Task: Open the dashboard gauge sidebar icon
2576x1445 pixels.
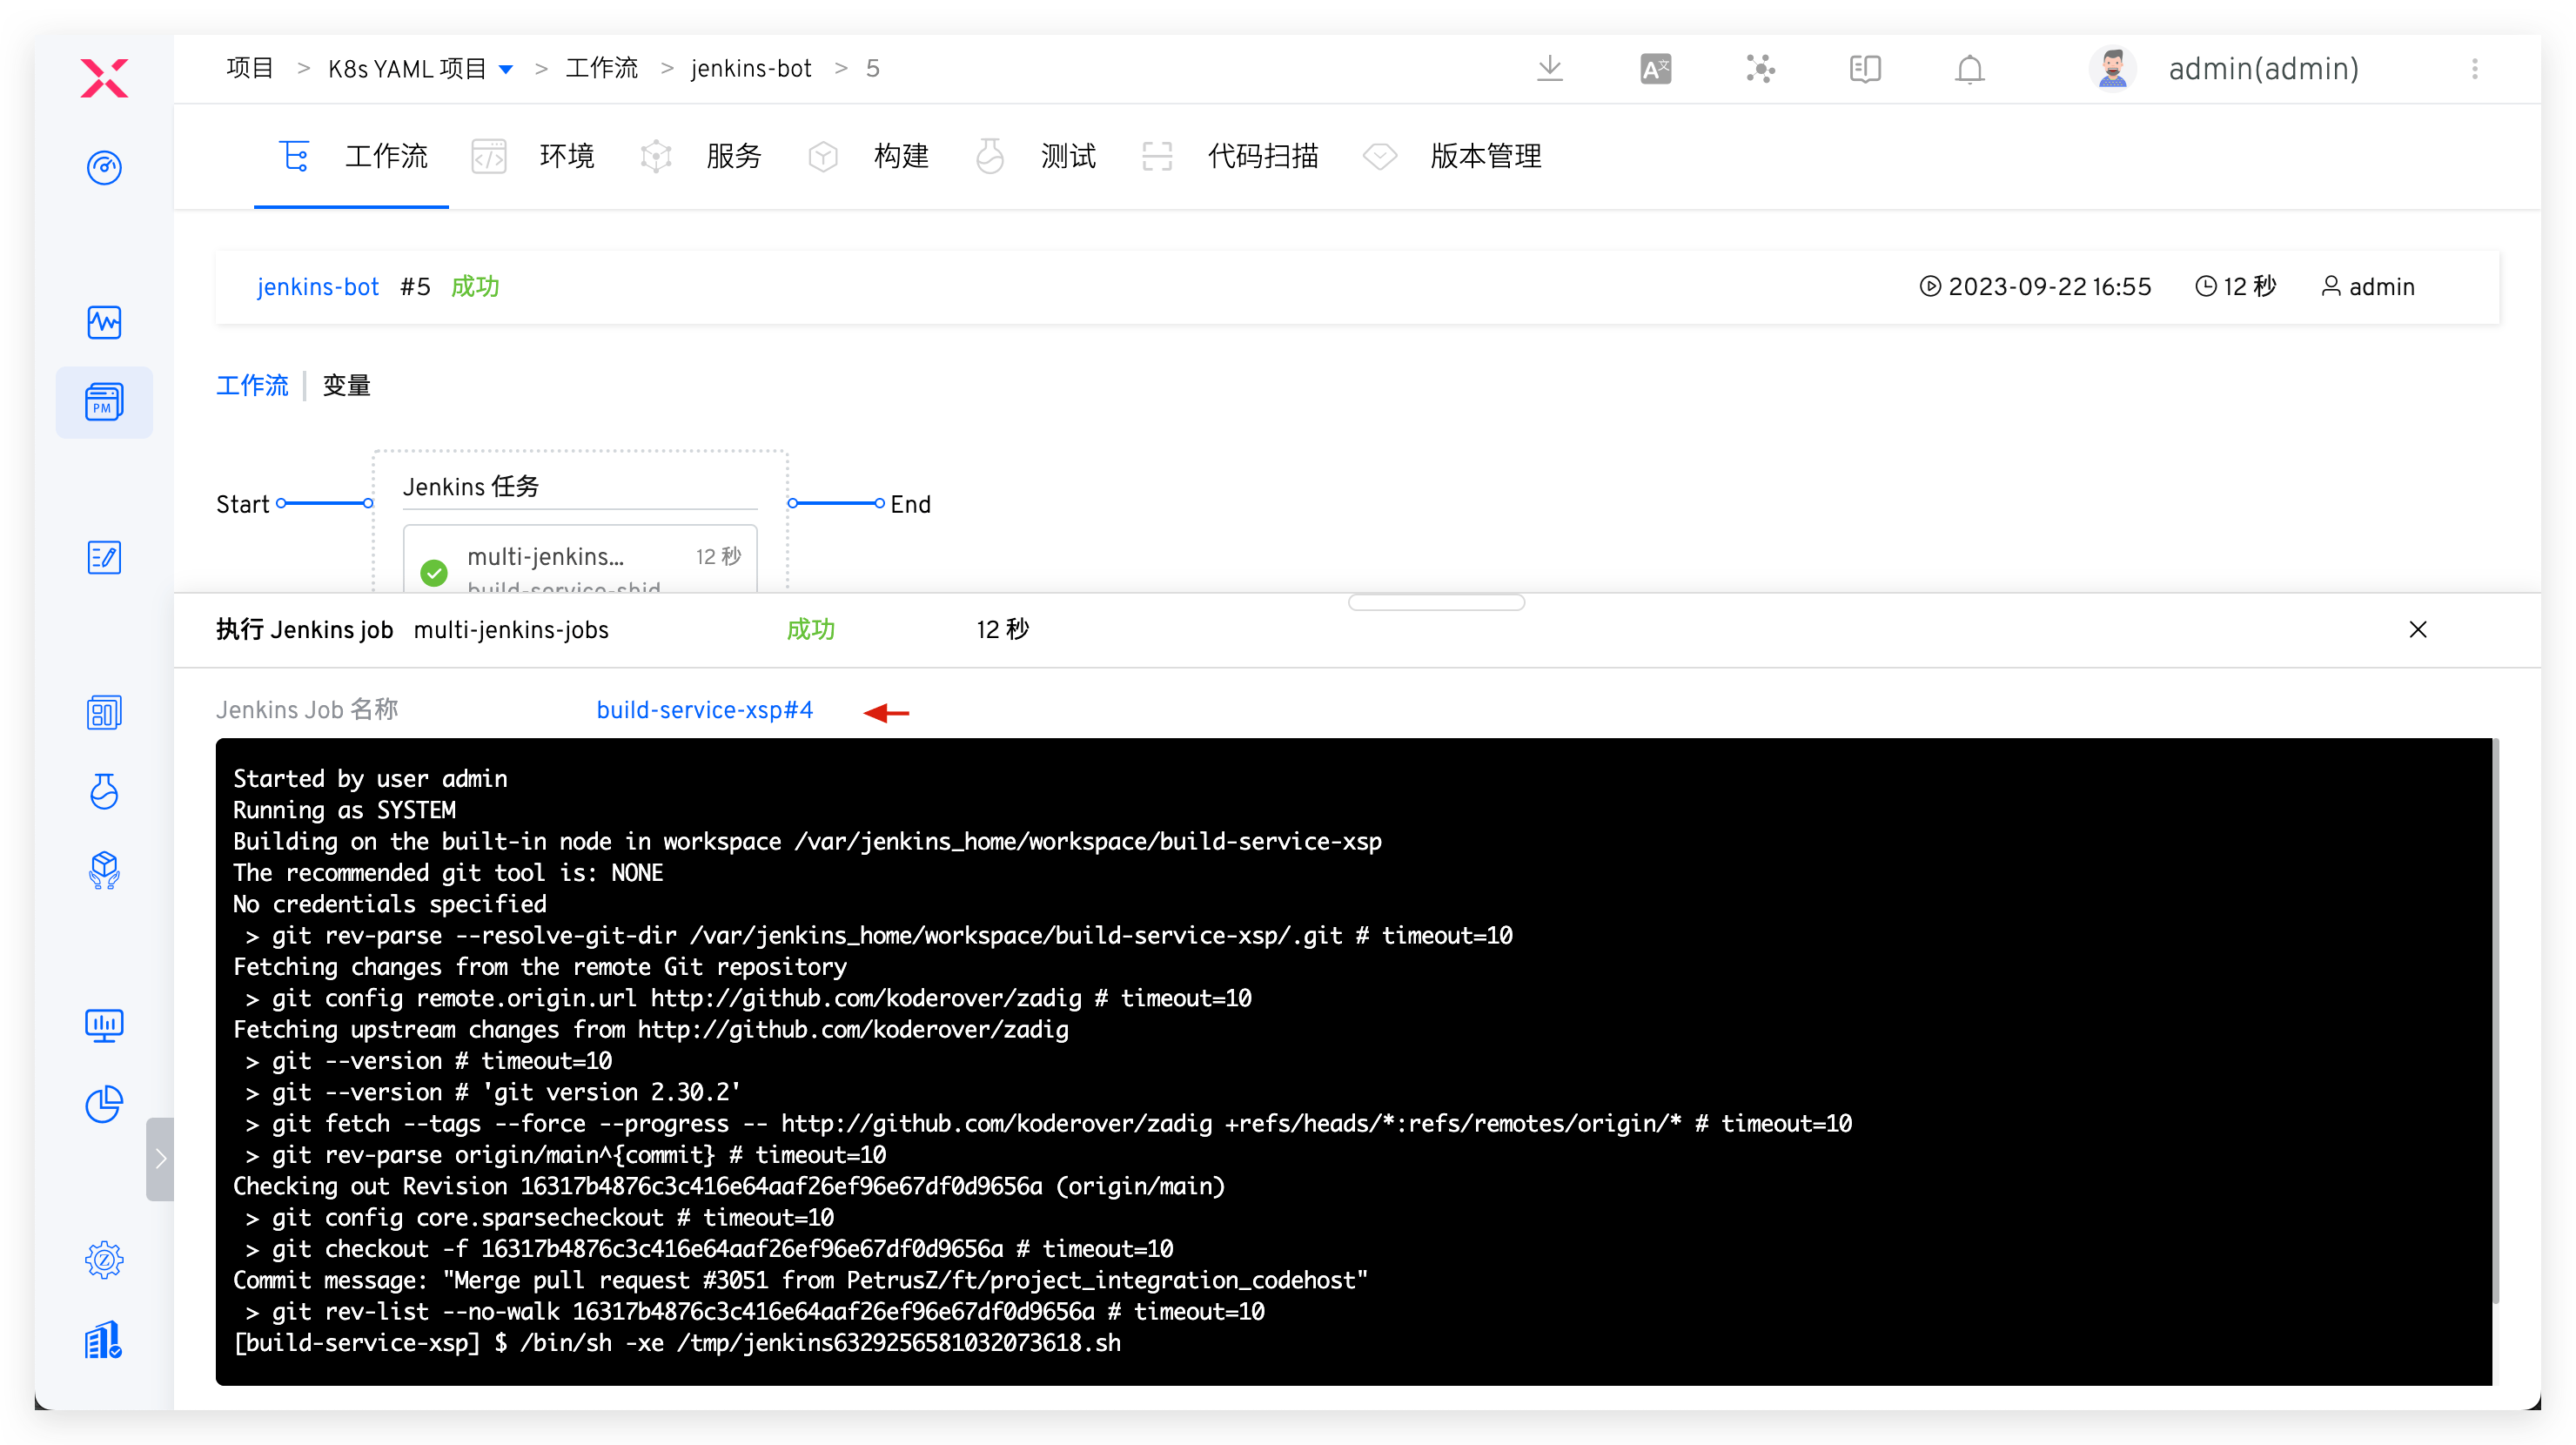Action: coord(104,167)
